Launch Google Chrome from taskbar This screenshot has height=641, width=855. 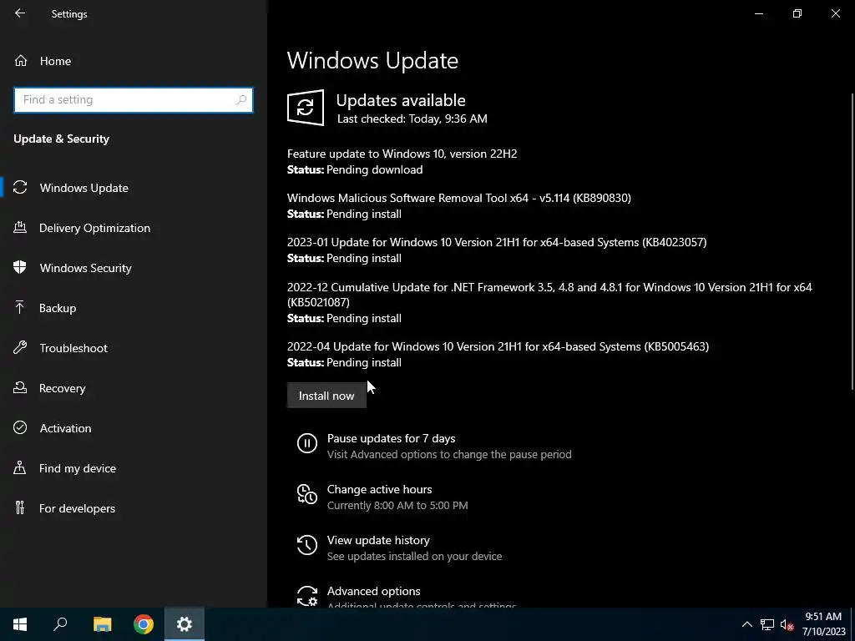coord(144,624)
